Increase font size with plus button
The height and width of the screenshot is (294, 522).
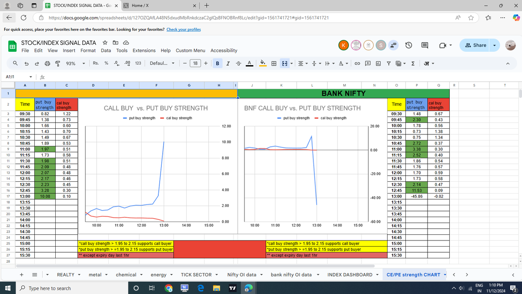206,63
